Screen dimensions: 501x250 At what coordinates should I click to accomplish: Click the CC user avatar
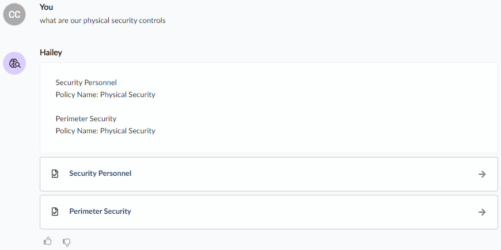pyautogui.click(x=14, y=14)
